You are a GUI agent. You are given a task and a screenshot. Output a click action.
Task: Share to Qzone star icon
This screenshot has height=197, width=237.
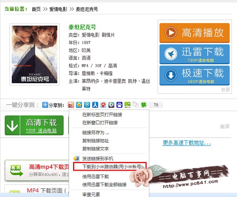click(79, 105)
